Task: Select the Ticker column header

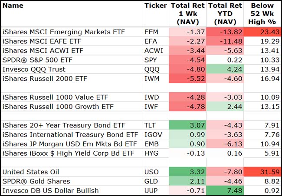Action: [x=154, y=6]
